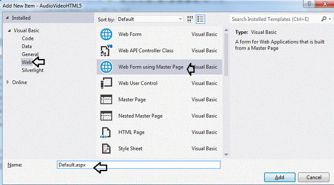Select the Web Form template name

click(130, 34)
